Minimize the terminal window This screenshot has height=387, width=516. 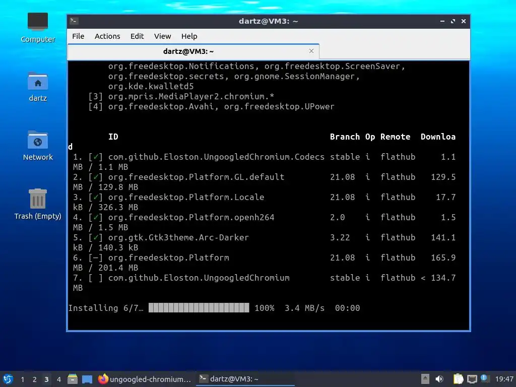(x=442, y=21)
